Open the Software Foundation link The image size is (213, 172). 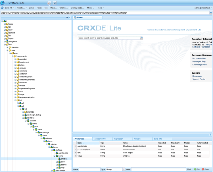pos(201,47)
